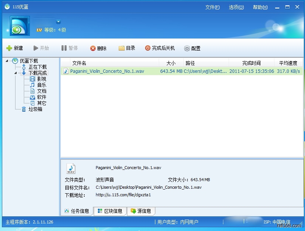The height and width of the screenshot is (231, 305).
Task: Switch to the Block Info tab
Action: tap(110, 211)
